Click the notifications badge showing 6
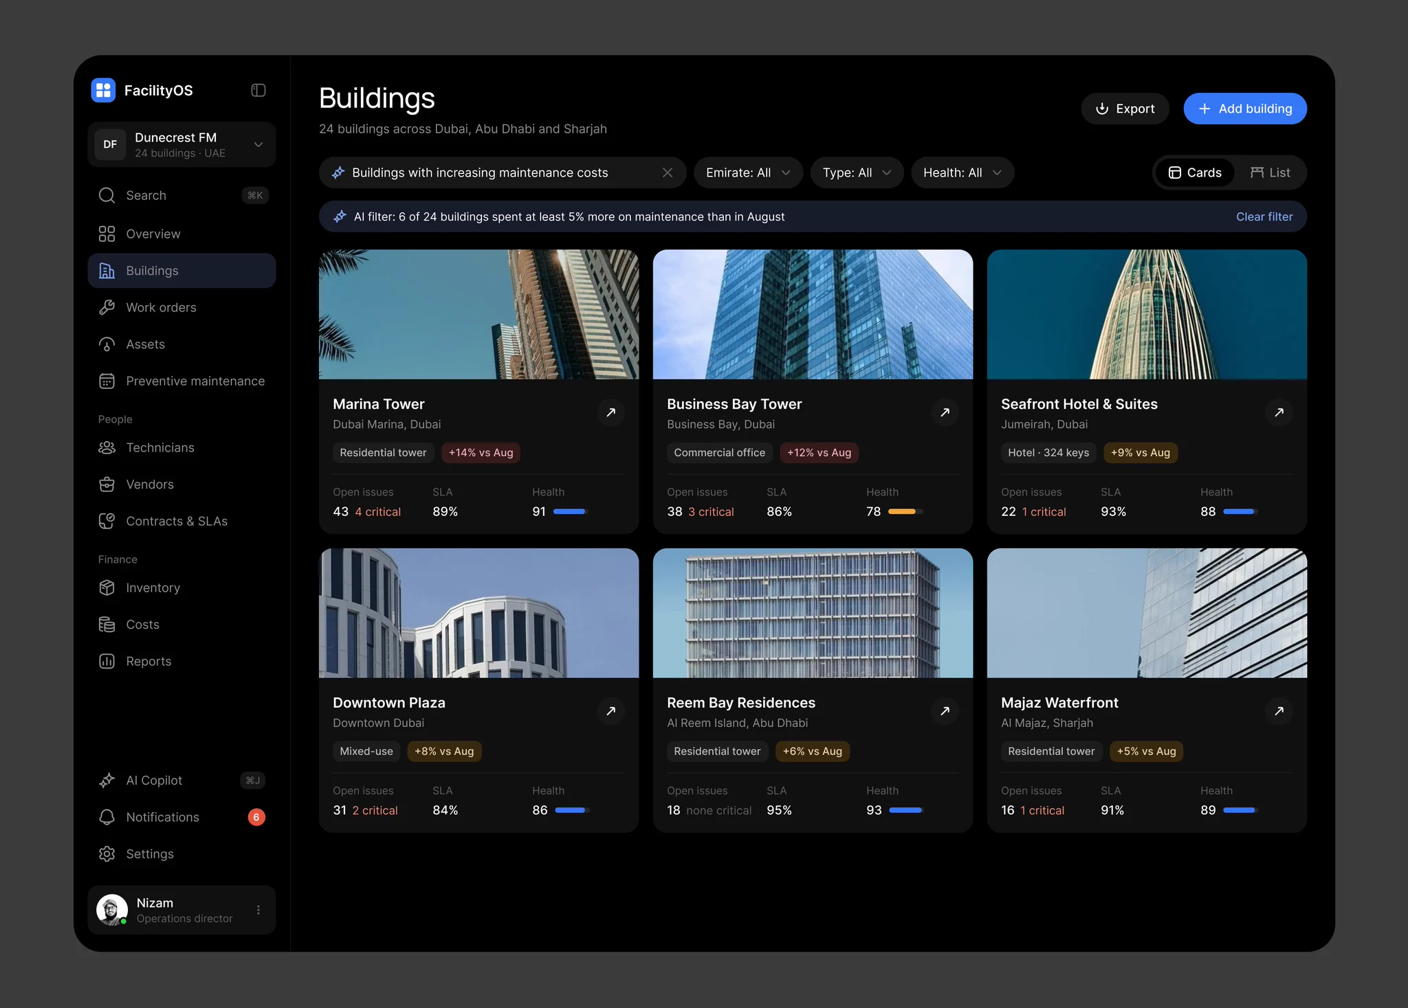1408x1008 pixels. [256, 817]
